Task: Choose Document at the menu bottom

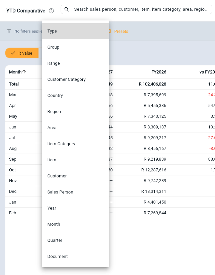Action: (x=75, y=257)
